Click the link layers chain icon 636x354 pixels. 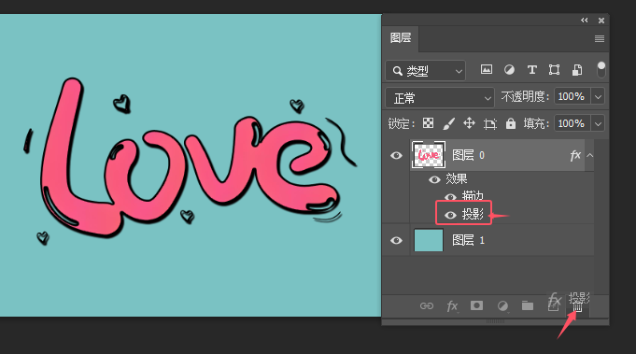pyautogui.click(x=427, y=305)
